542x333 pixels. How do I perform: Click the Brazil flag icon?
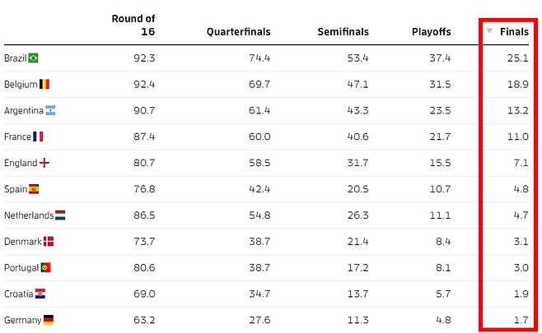[33, 58]
